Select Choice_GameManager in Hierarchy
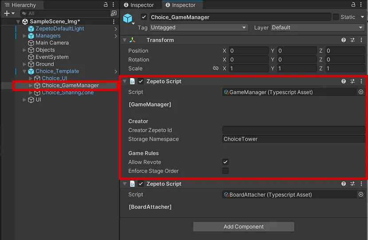 (x=70, y=86)
